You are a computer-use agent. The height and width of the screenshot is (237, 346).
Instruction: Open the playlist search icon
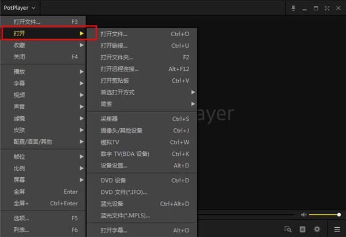[x=289, y=229]
